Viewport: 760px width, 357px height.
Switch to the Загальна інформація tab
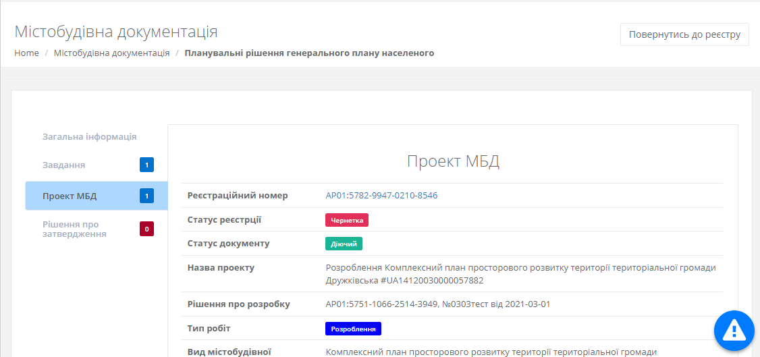(89, 136)
